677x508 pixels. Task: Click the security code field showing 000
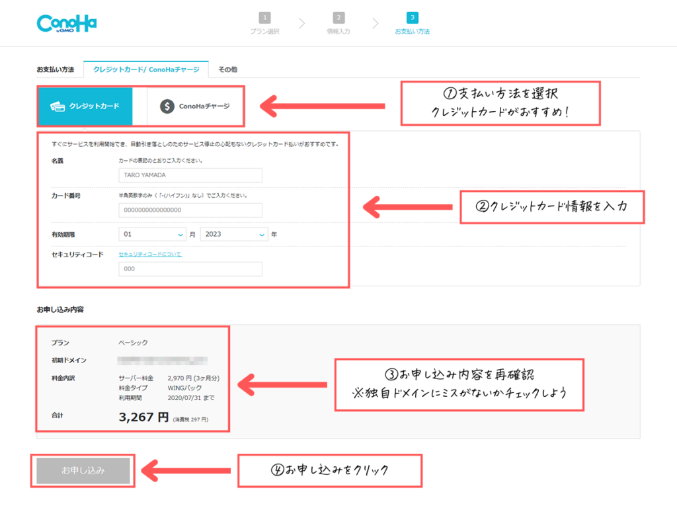point(190,269)
